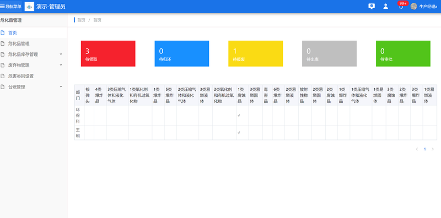Click next page arrow in pagination
Screen dimensions: 441x218
[433, 149]
